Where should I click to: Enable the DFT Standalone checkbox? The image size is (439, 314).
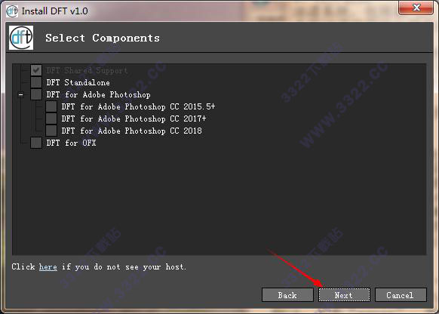coord(36,82)
